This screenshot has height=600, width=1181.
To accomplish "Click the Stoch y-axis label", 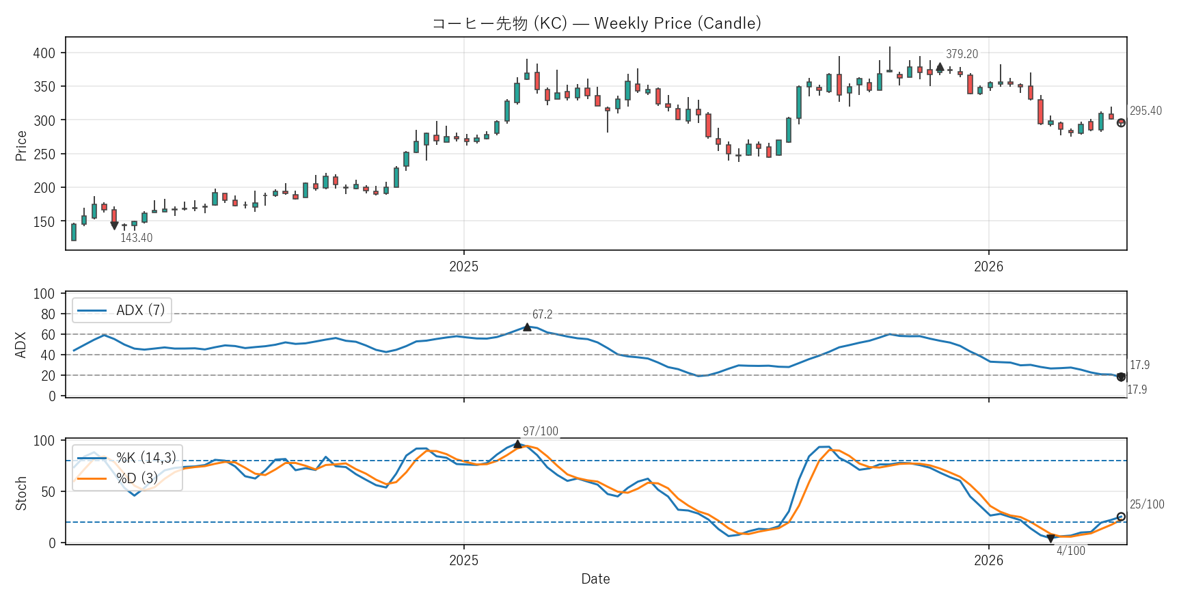I will pyautogui.click(x=21, y=493).
